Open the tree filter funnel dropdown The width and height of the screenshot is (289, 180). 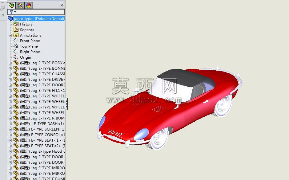pyautogui.click(x=13, y=12)
